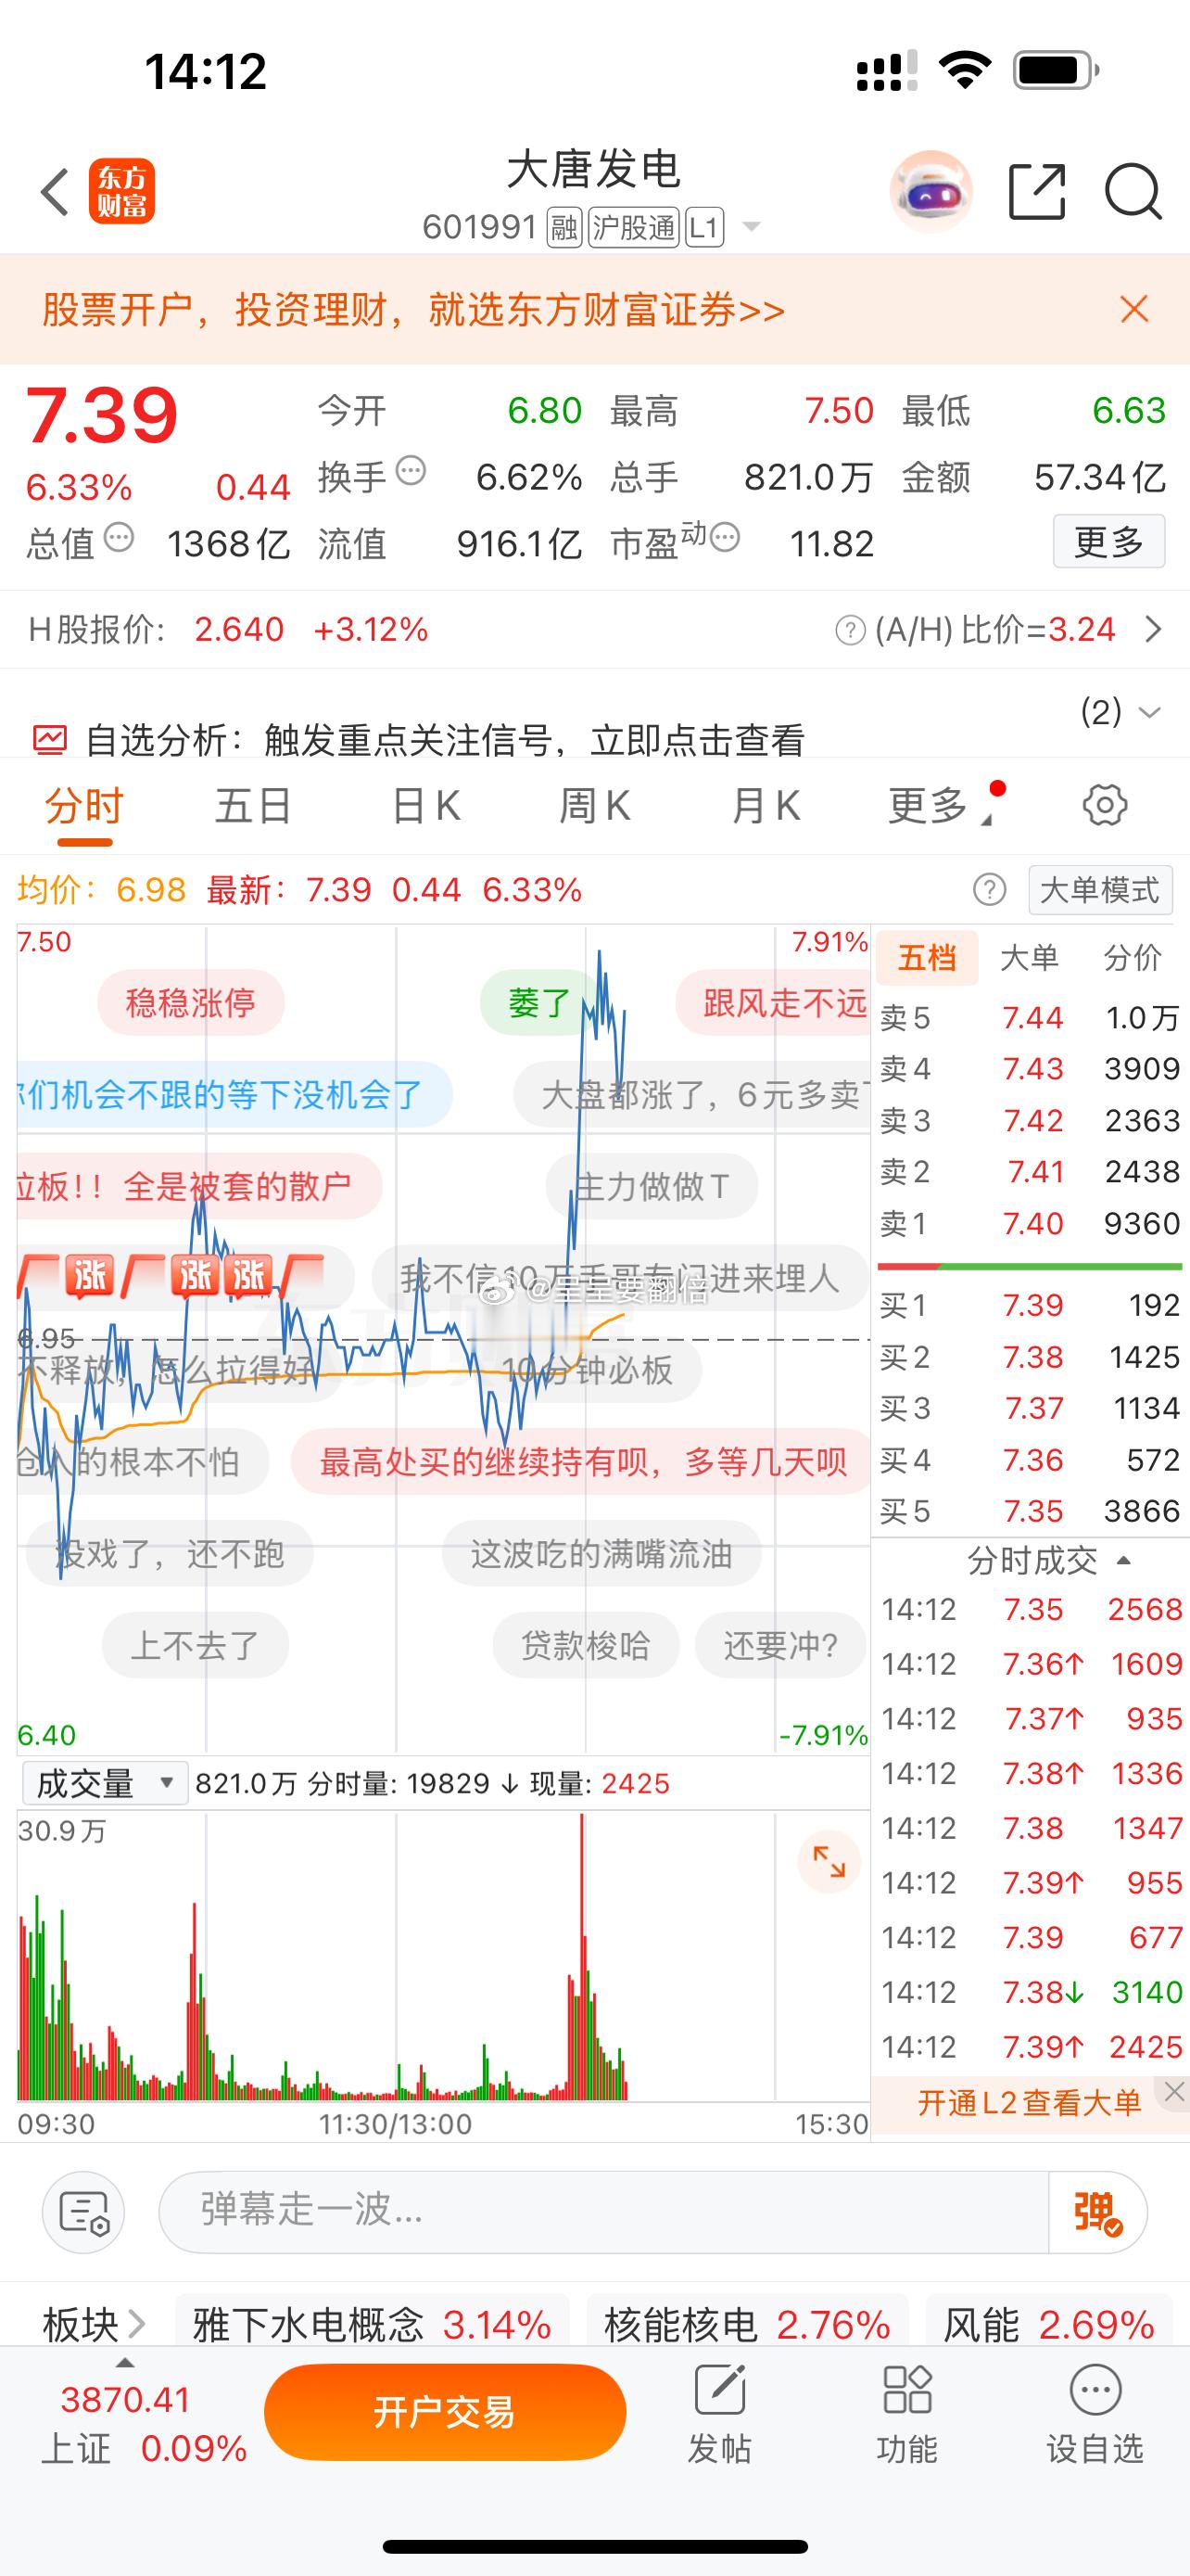Tap the 还要冲? danmaku comment
Screen dimensions: 1190x2576
click(780, 1645)
